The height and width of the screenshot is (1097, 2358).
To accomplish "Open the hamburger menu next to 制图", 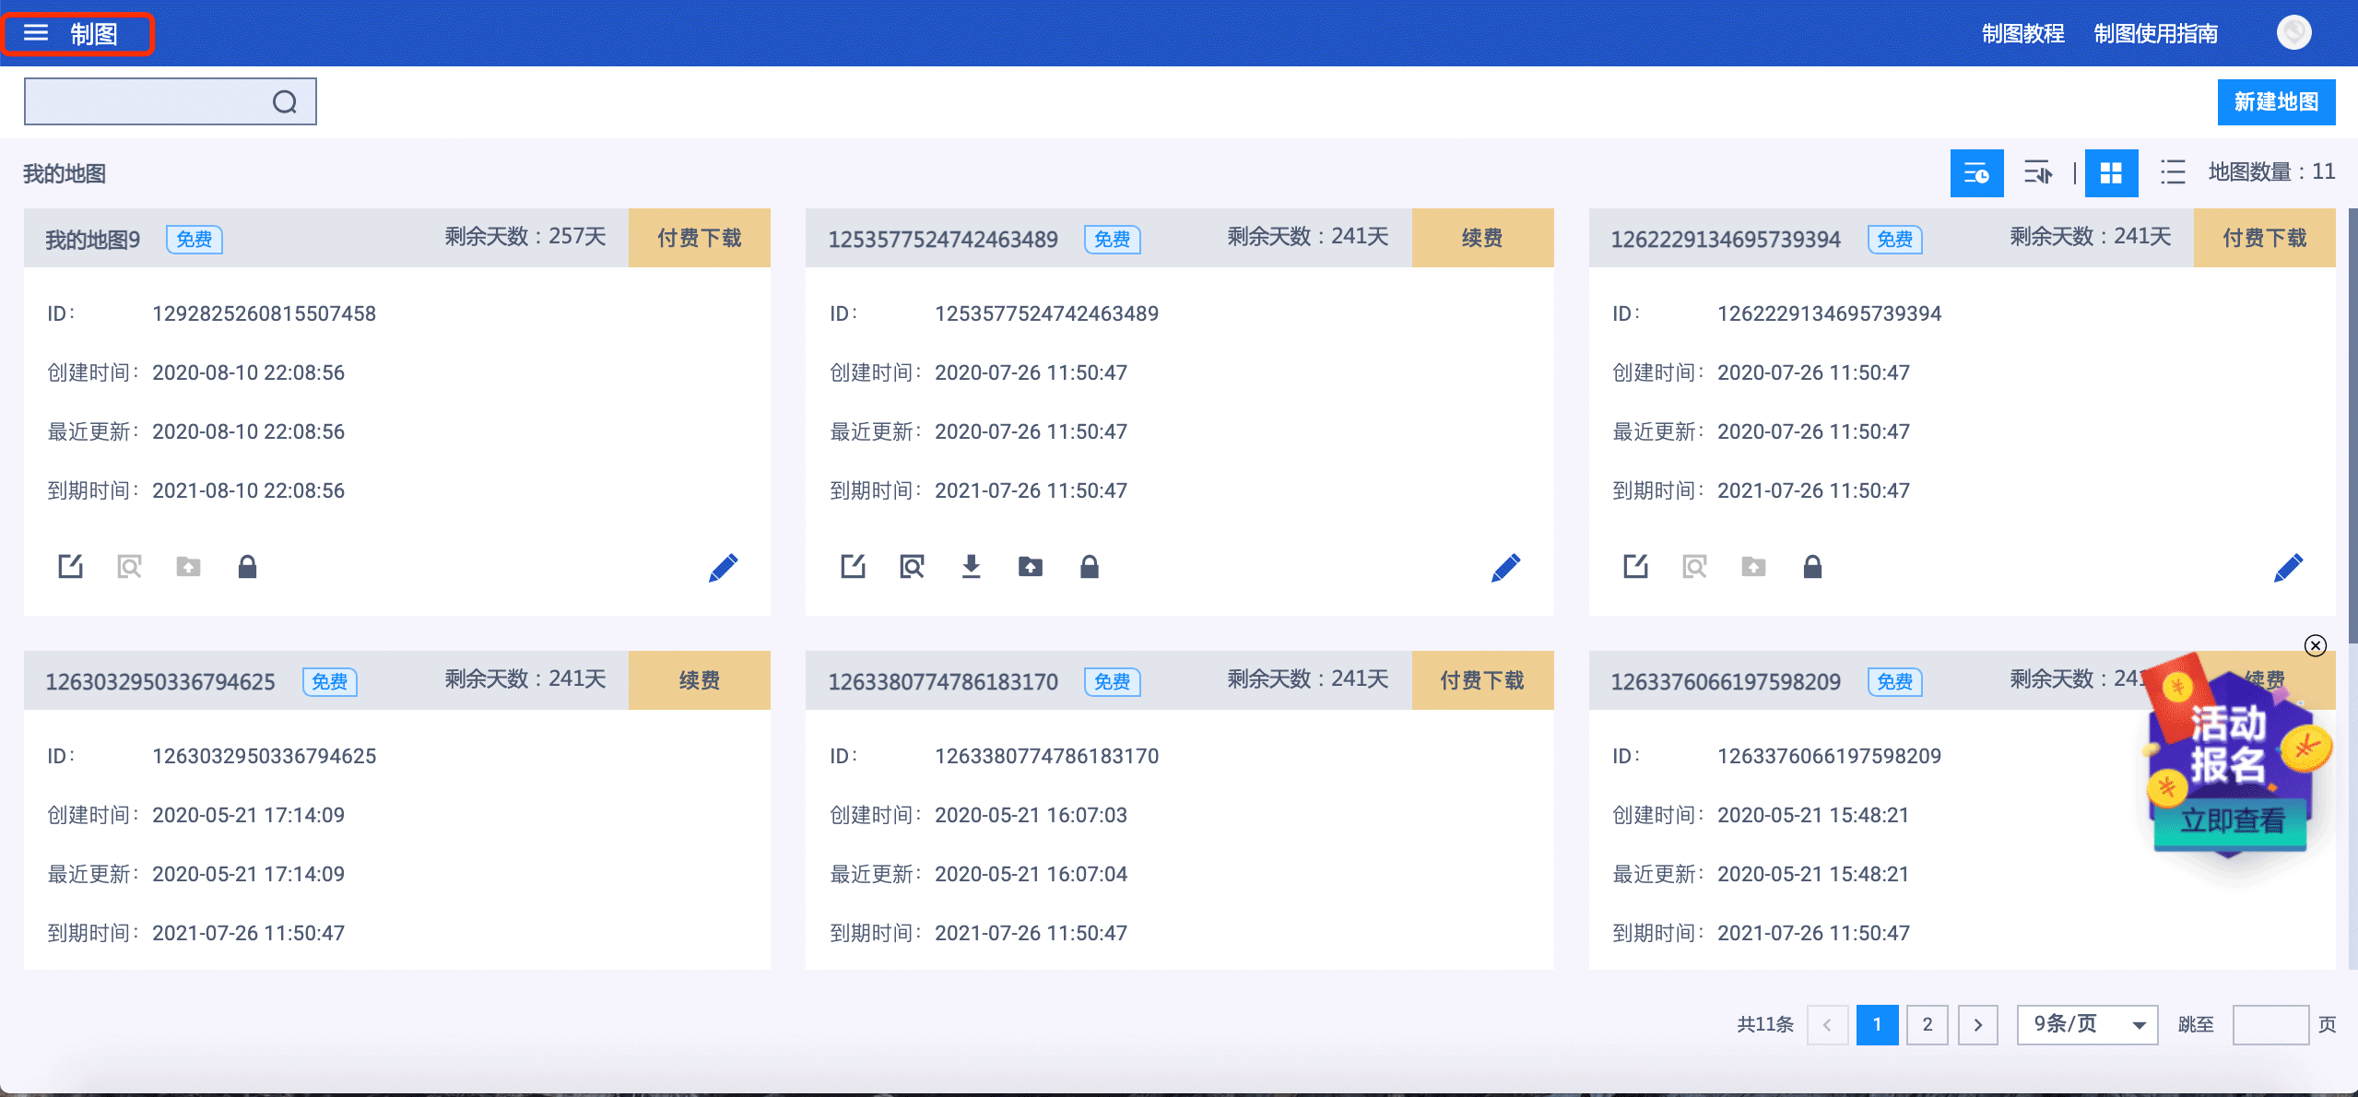I will click(x=36, y=33).
